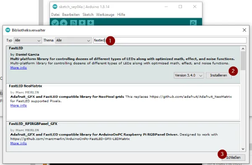Click Arduino logo icon in Bibliotheksverwalter title bar
This screenshot has width=252, height=165.
[8, 30]
